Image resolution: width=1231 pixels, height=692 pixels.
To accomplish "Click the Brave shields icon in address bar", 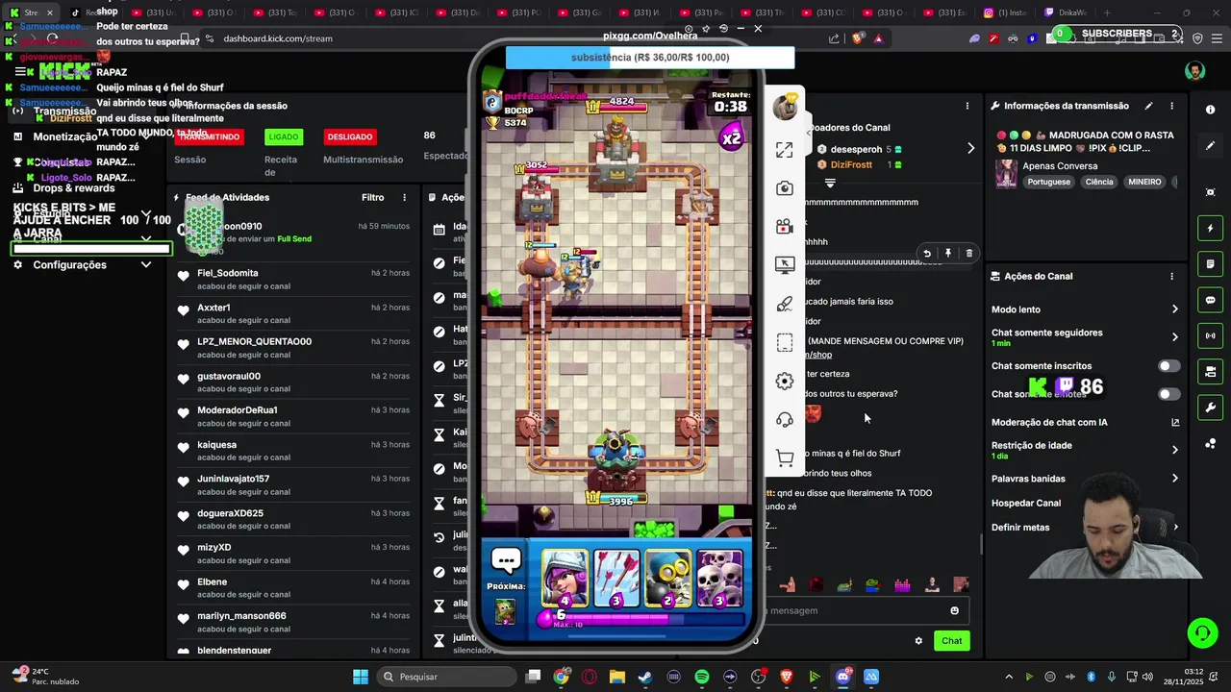I will pos(858,38).
